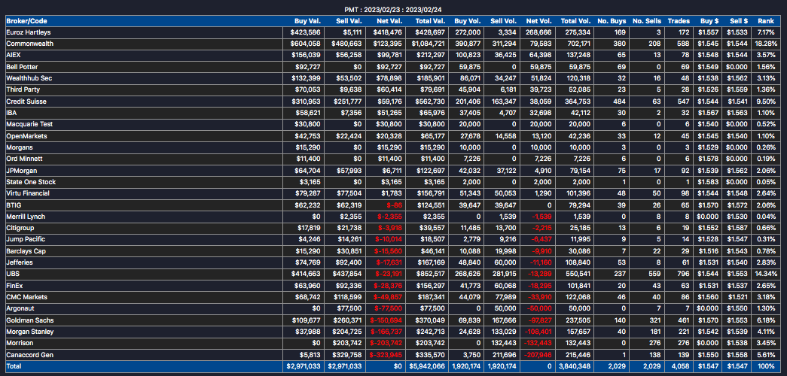Viewport: 787px width, 376px height.
Task: Click Canaccord Gen net value $-323,945
Action: tap(386, 355)
